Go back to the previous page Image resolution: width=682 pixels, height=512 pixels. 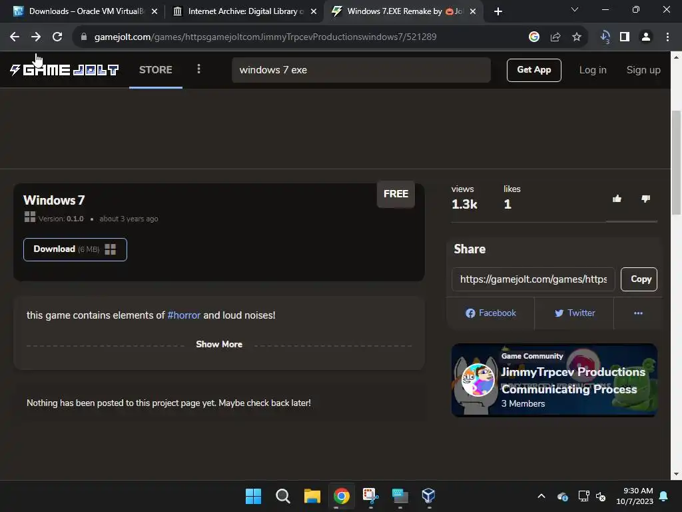(x=15, y=37)
